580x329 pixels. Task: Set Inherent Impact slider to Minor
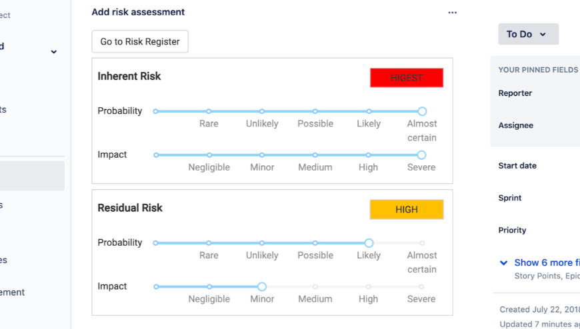(262, 155)
